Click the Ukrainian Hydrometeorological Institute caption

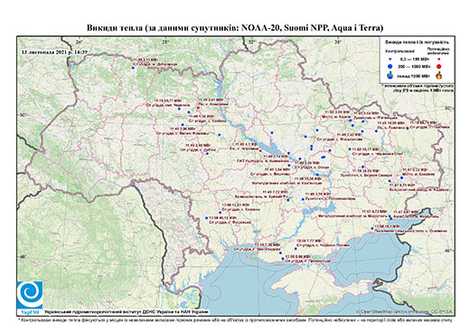[127, 311]
